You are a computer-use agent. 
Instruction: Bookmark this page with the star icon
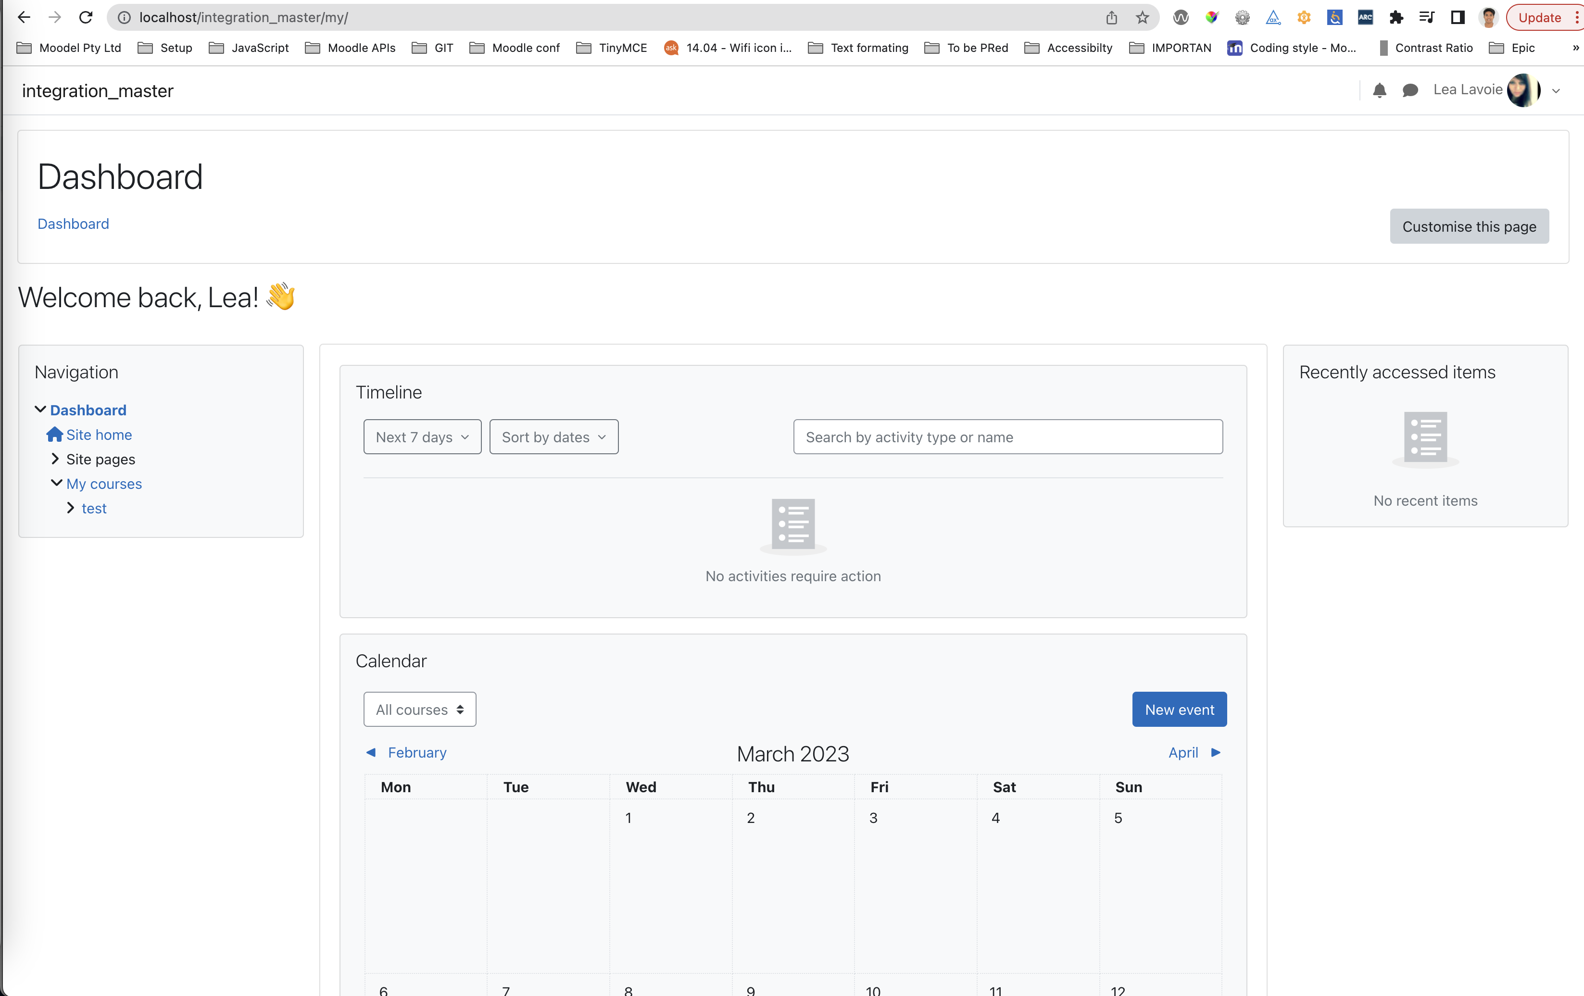point(1143,17)
